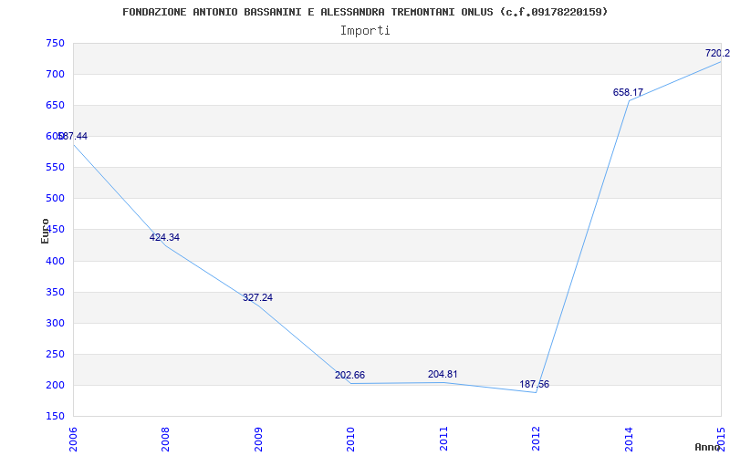Click the 2006 x-axis label
Screen dimensions: 730x456
pos(73,440)
